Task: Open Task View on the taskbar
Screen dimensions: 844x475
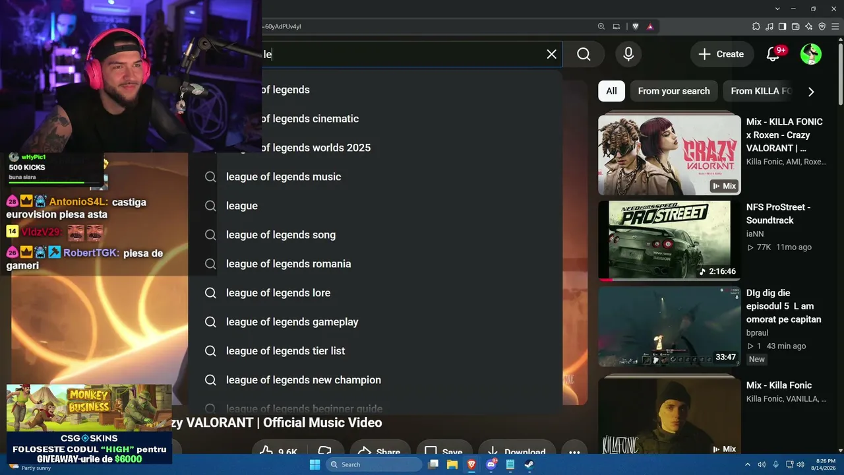Action: coord(433,464)
